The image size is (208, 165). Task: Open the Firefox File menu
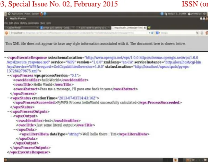pyautogui.click(x=6, y=23)
